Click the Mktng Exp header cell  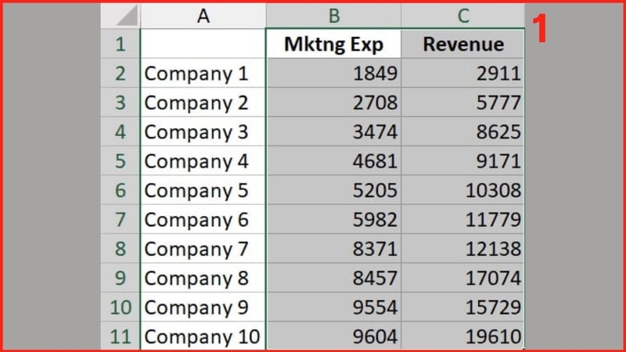[x=334, y=44]
